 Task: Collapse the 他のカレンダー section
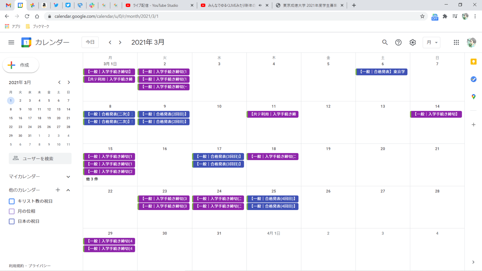68,190
